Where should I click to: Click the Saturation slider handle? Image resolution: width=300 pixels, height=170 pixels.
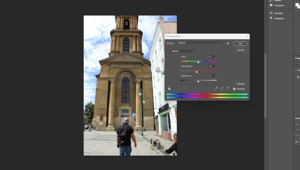coord(197,72)
